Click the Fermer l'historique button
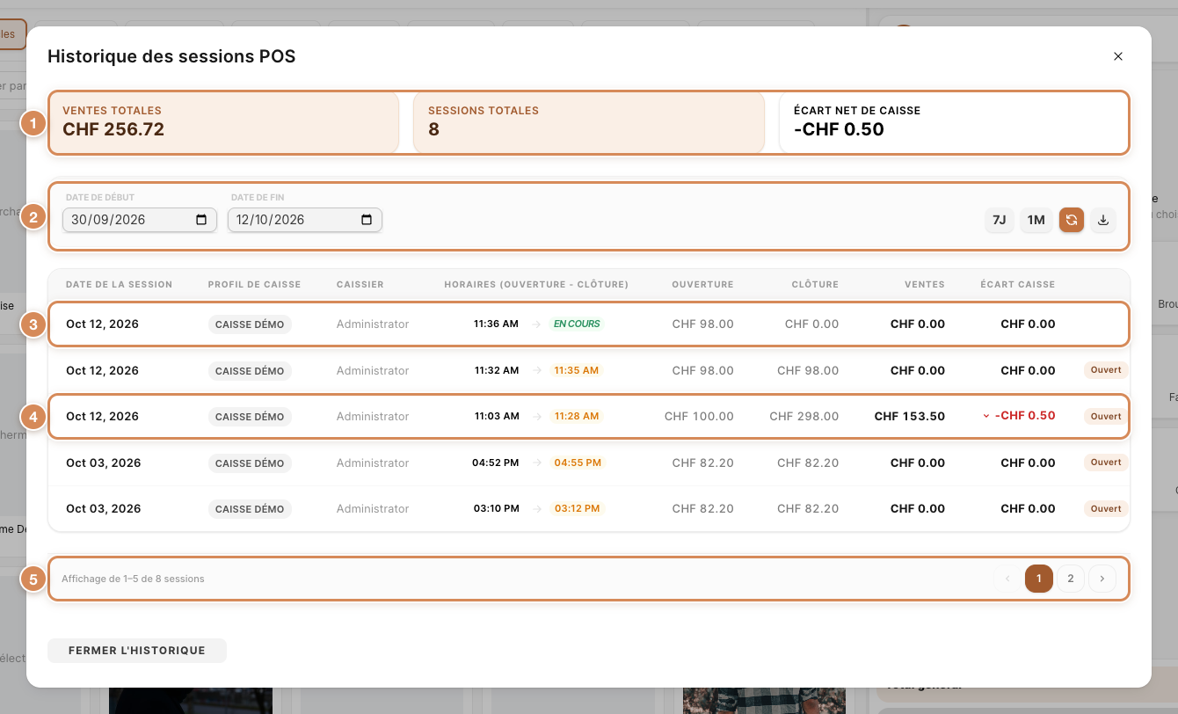Viewport: 1178px width, 714px height. coord(137,651)
